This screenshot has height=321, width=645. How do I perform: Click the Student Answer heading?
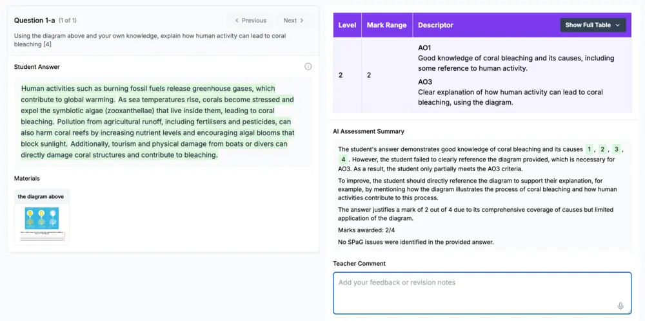37,66
